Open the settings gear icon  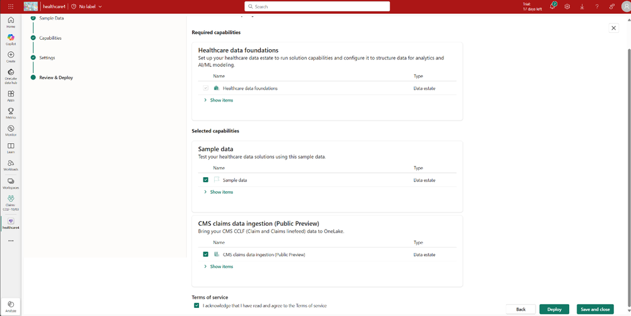(x=567, y=6)
